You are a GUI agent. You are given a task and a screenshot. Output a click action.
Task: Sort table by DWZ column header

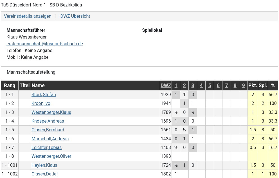coord(166,85)
